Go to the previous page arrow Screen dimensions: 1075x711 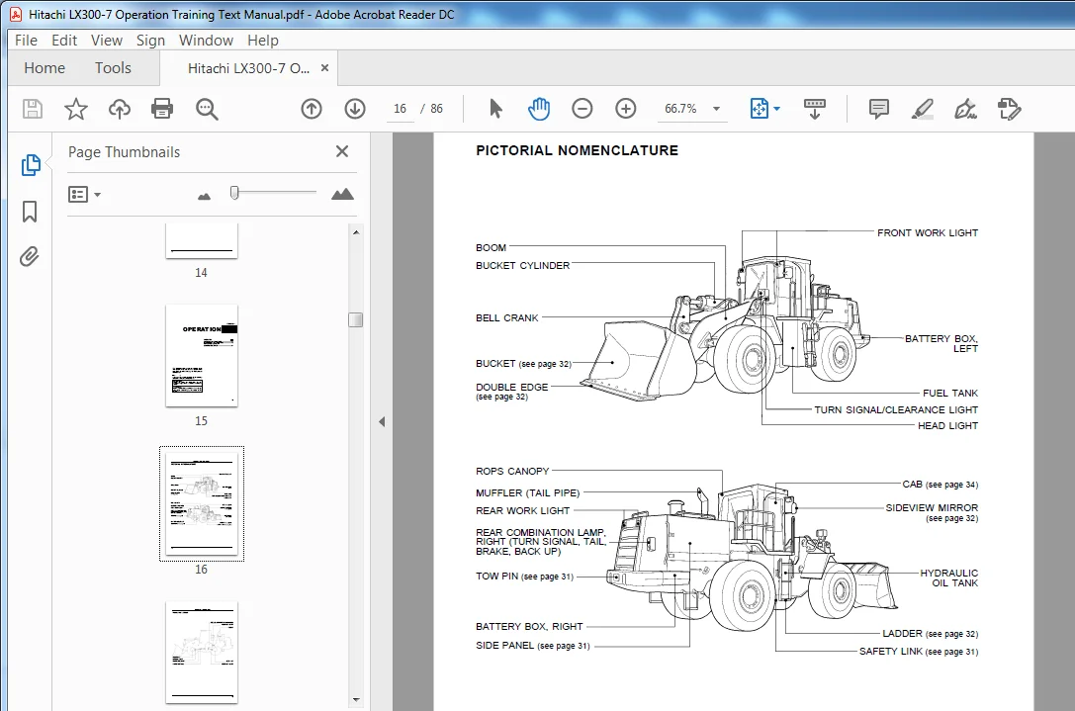[312, 109]
